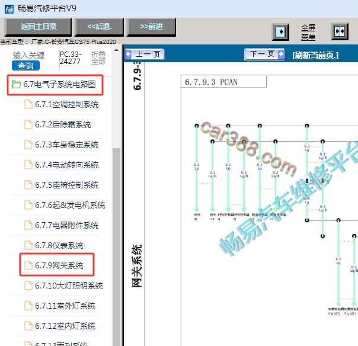Click document icon beside 6.7.8仪表系统
Screen dimensions: 358x346
[28, 245]
